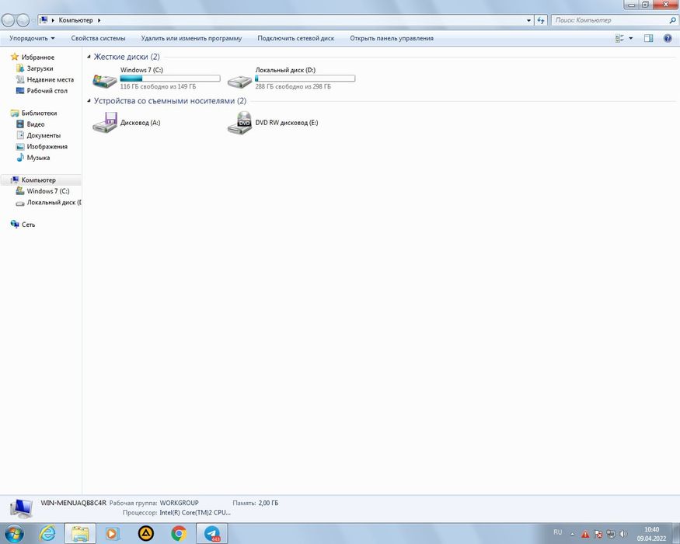Click Открыть панель управления

pyautogui.click(x=392, y=38)
